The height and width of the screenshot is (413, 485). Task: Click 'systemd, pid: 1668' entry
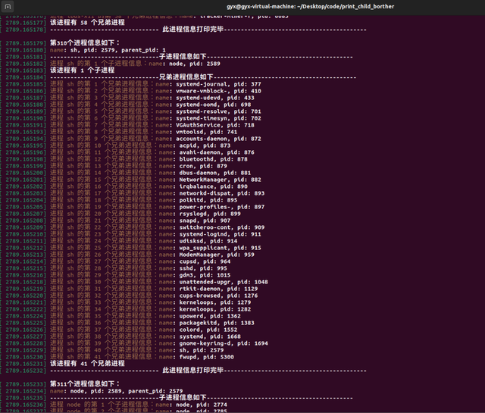pos(210,336)
